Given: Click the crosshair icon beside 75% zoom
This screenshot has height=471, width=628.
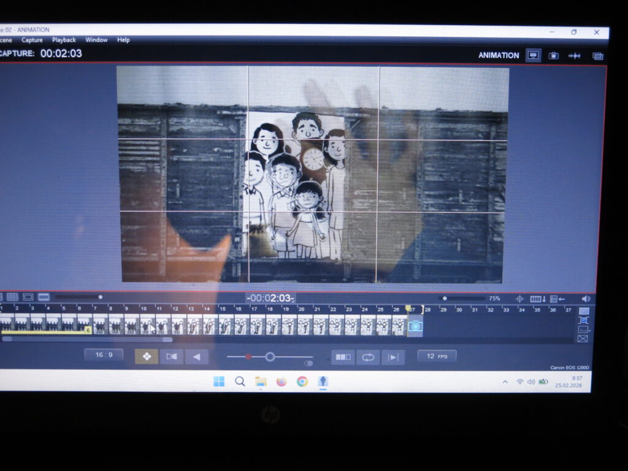Looking at the screenshot, I should [x=519, y=299].
